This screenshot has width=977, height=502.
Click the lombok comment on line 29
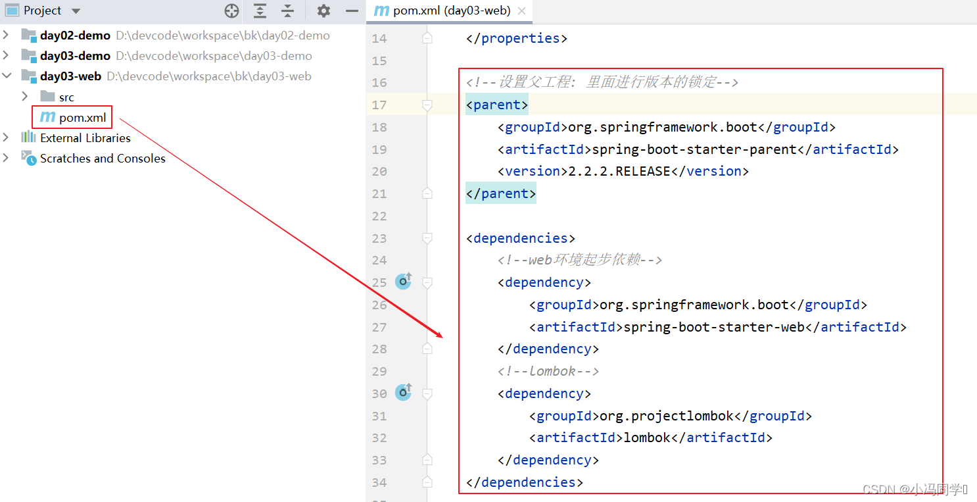[x=548, y=371]
